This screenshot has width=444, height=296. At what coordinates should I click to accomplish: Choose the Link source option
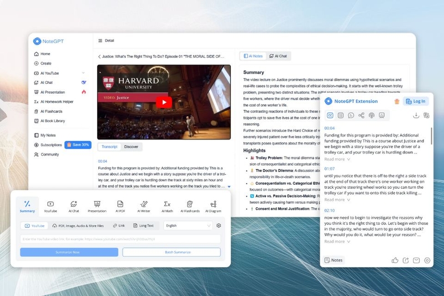(x=119, y=226)
